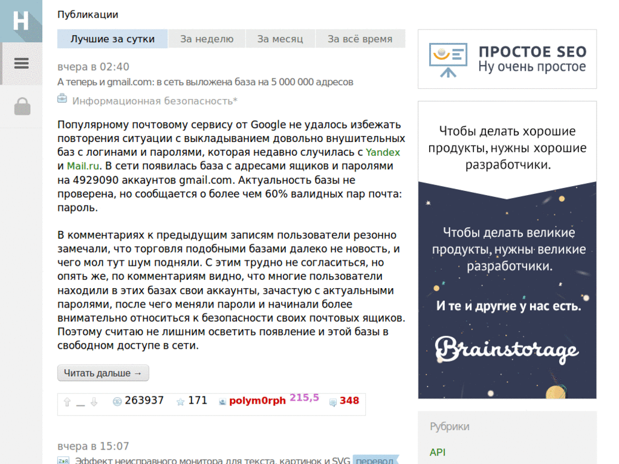619x464 pixels.
Task: Click the Публикации heading
Action: [88, 14]
